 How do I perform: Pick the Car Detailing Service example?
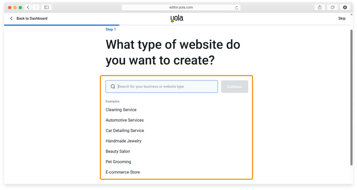pos(125,130)
